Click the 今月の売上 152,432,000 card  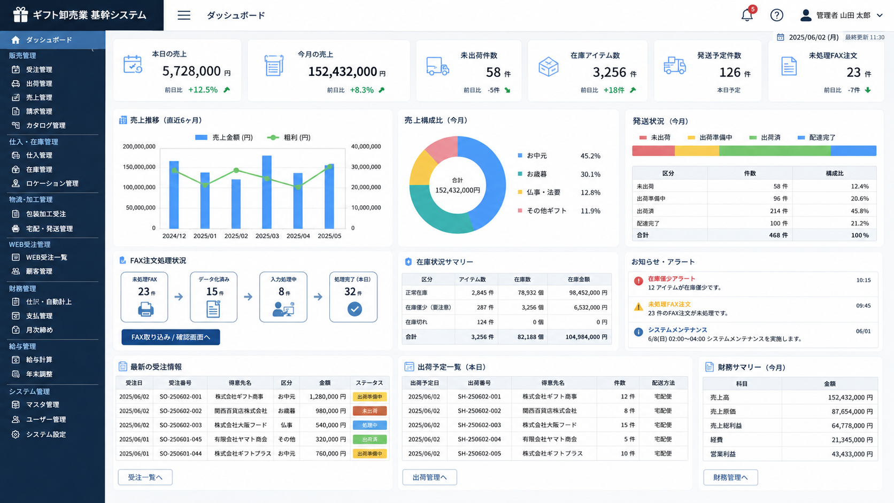(x=328, y=71)
